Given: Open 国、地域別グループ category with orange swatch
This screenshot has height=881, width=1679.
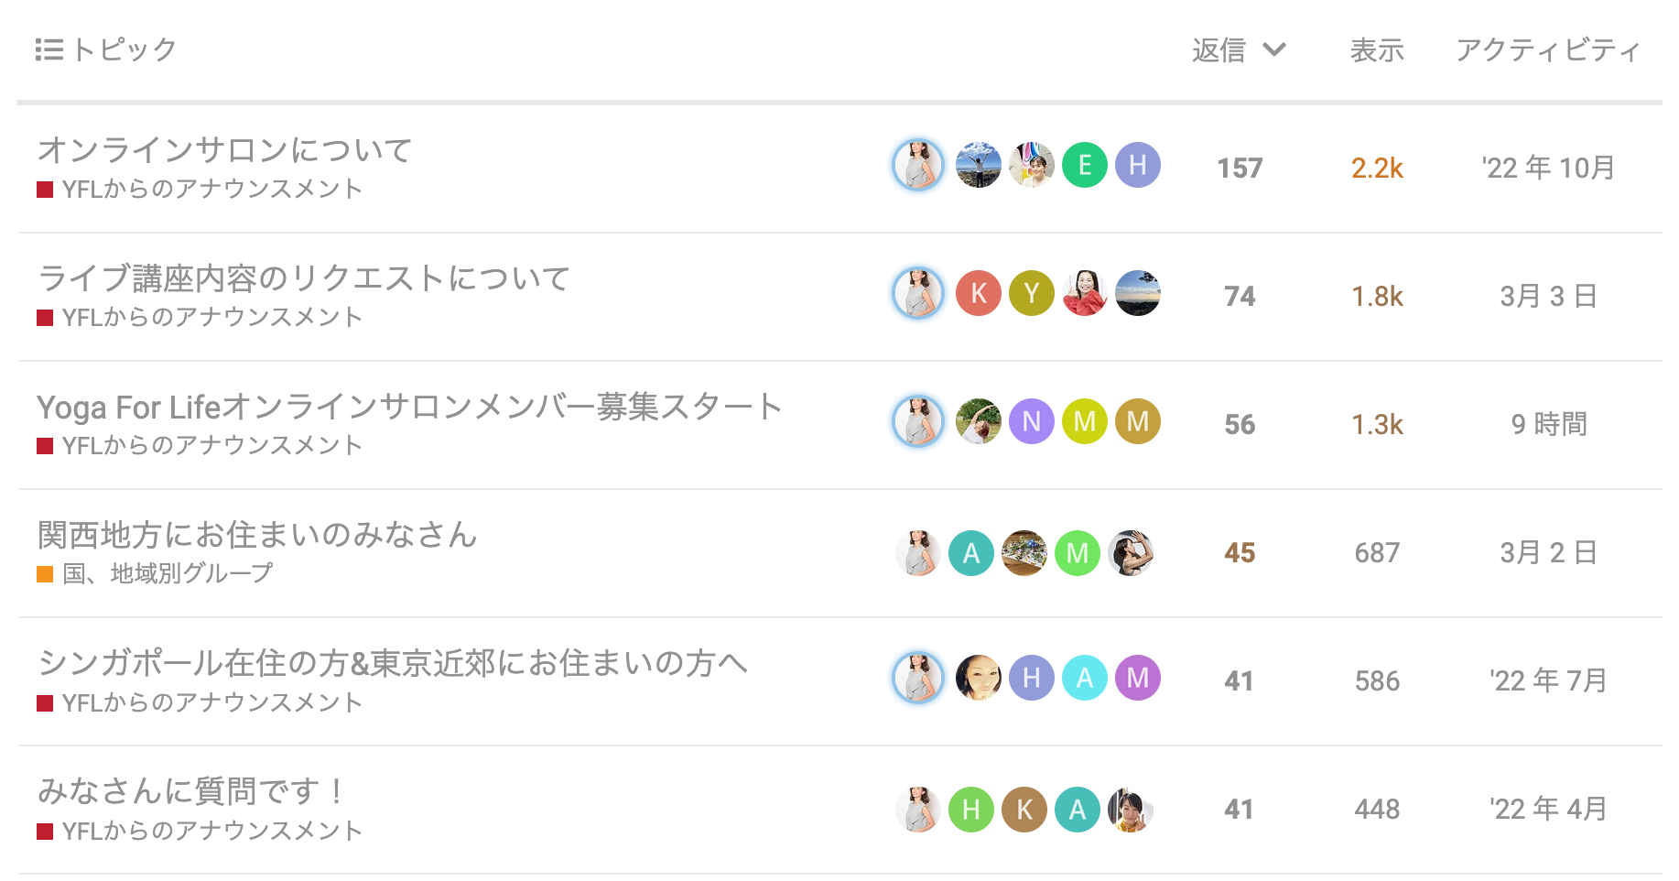Looking at the screenshot, I should [x=167, y=574].
